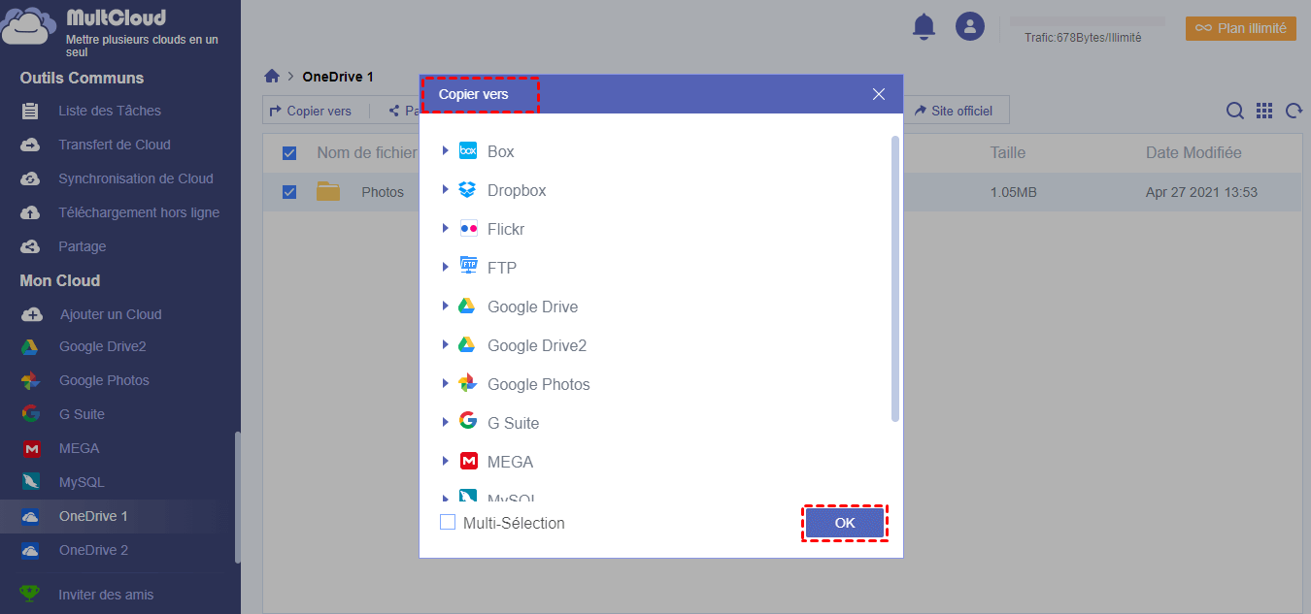This screenshot has width=1311, height=614.
Task: Open Liste des Tâches sidebar item
Action: (110, 111)
